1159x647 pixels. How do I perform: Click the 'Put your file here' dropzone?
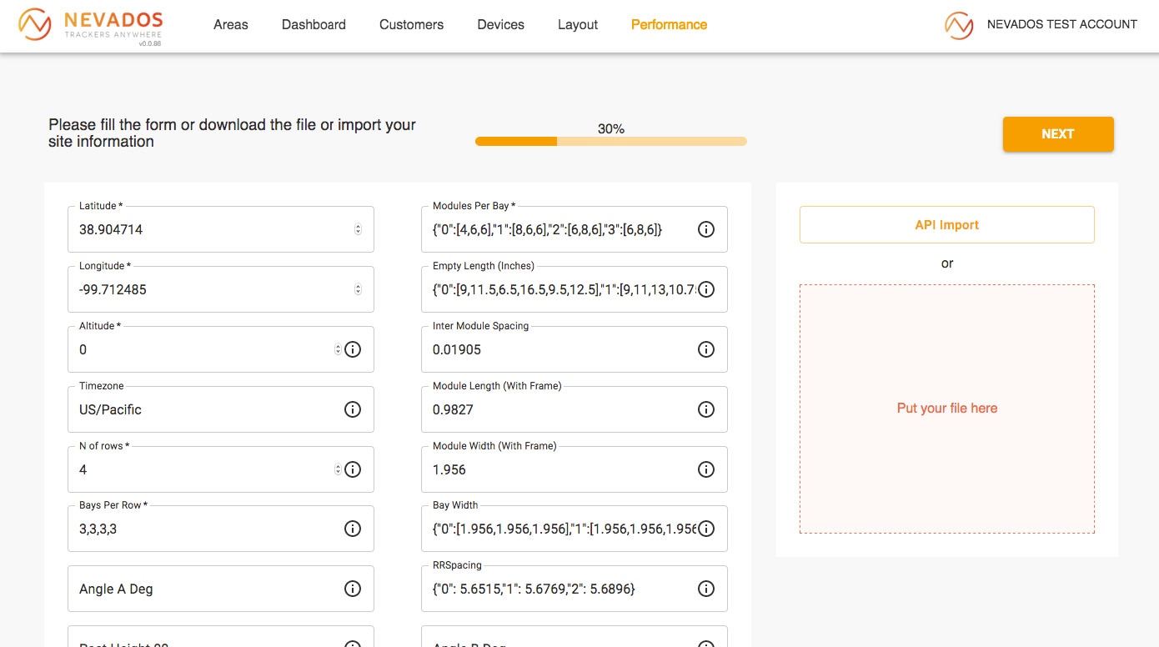click(946, 409)
